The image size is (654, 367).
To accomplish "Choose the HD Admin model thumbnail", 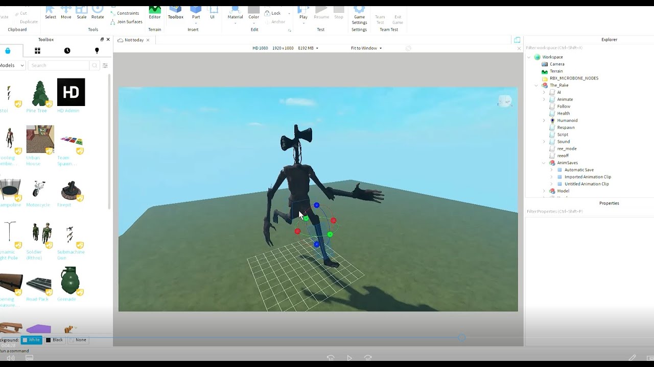I will point(71,92).
